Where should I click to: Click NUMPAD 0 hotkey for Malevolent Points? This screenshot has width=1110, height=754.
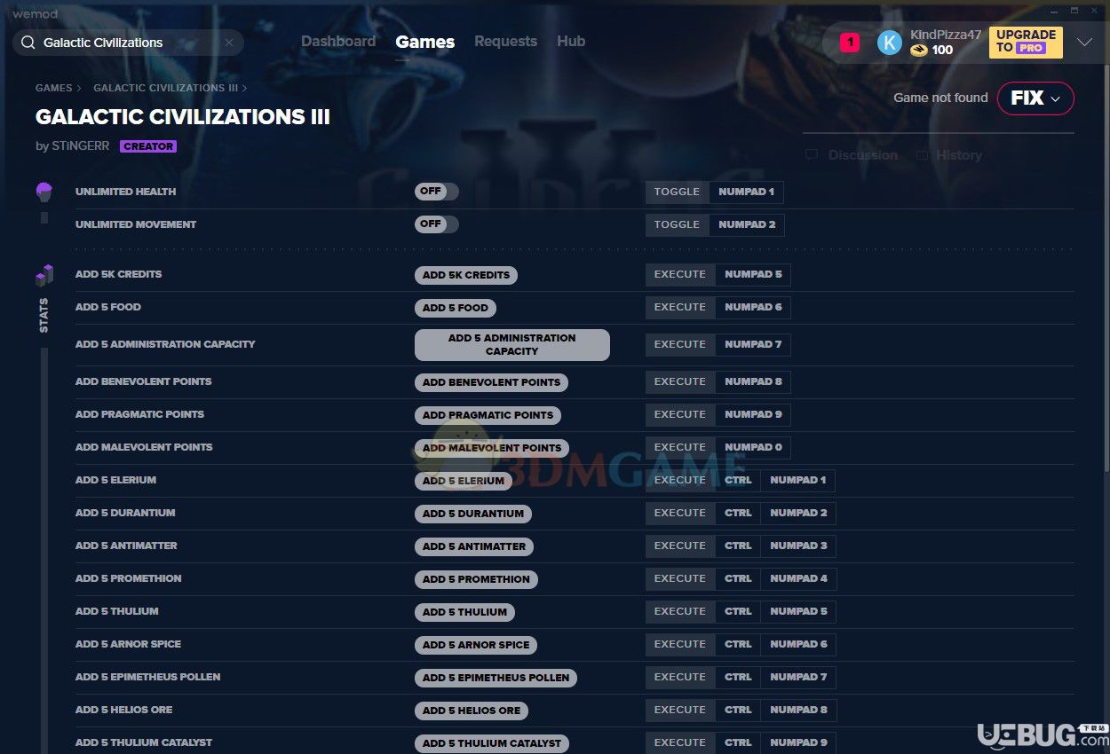point(753,447)
